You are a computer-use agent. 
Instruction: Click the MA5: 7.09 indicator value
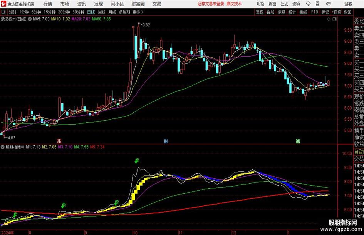coord(41,19)
